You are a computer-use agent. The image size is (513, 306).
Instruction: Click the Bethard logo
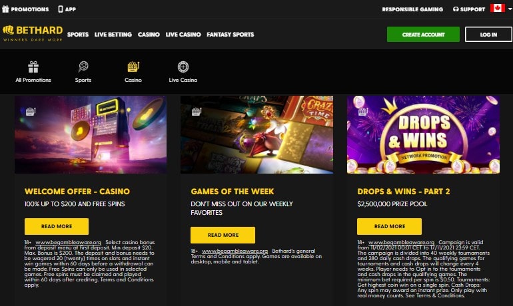tap(33, 34)
